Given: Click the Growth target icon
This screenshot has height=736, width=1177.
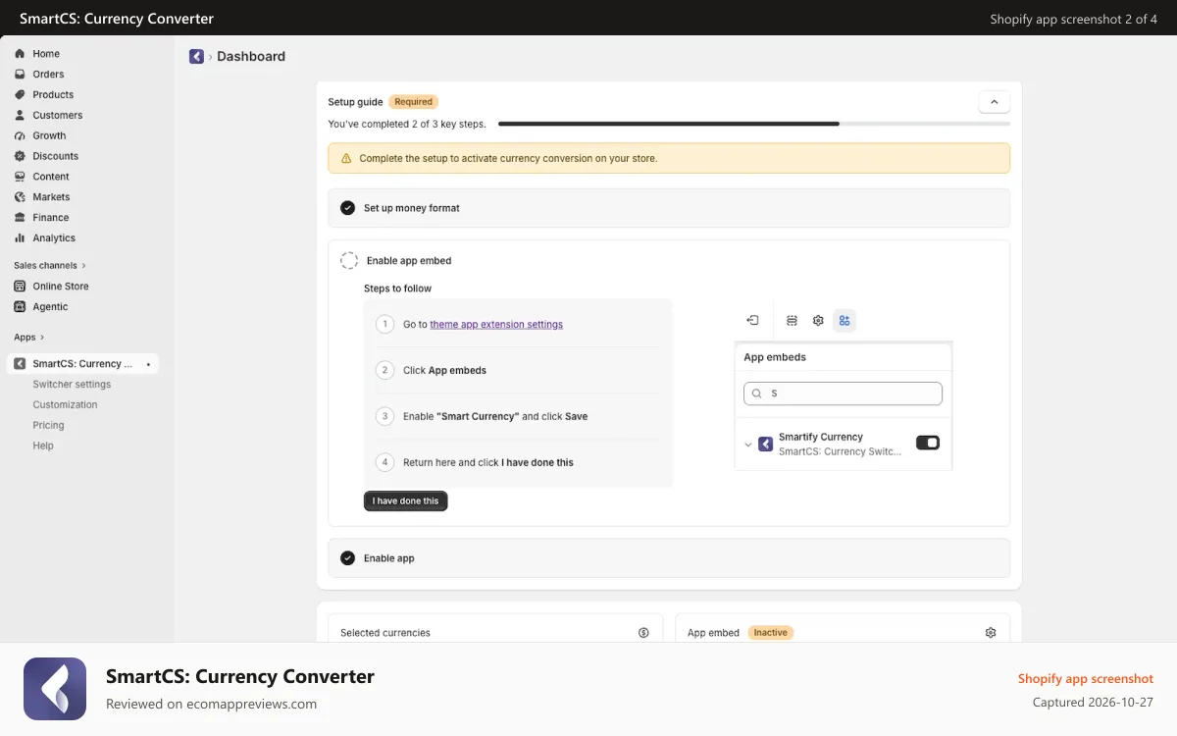Looking at the screenshot, I should (20, 136).
